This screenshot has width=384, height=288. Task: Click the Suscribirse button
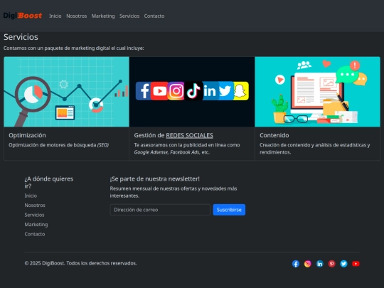pyautogui.click(x=229, y=210)
